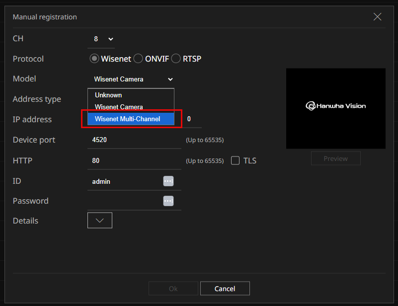Click into the empty Password field

124,201
